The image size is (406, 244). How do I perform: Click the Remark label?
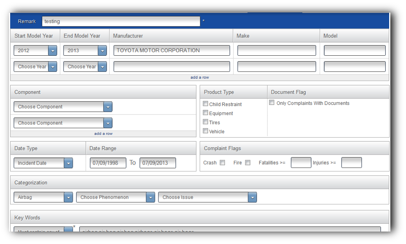[27, 21]
